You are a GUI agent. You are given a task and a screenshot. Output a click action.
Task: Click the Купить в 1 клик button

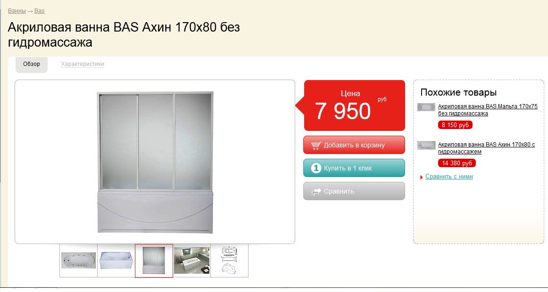[354, 168]
